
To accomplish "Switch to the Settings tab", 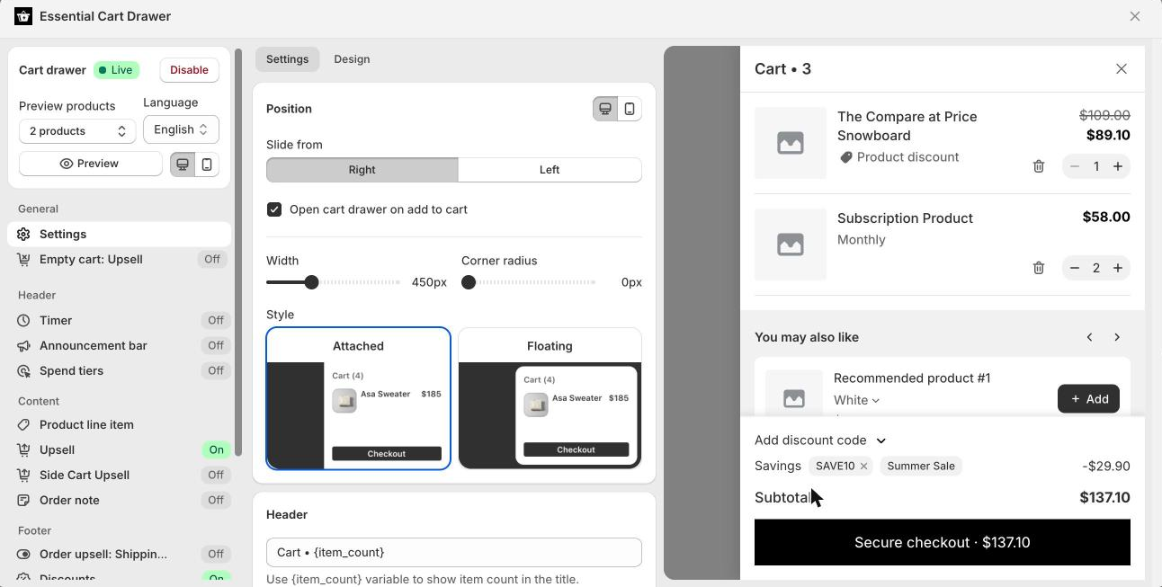I will coord(288,59).
